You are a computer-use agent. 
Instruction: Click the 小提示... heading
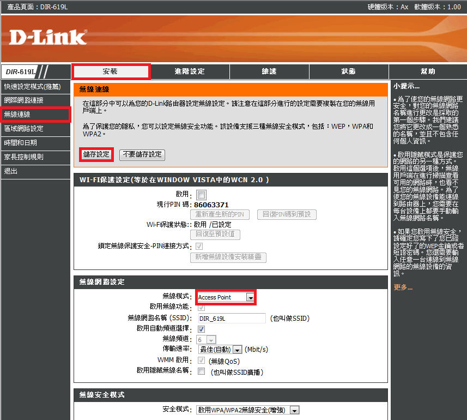[x=407, y=86]
